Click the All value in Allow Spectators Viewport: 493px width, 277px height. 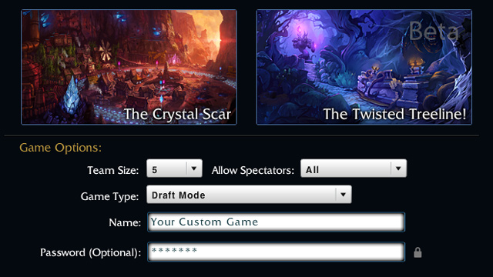click(312, 170)
